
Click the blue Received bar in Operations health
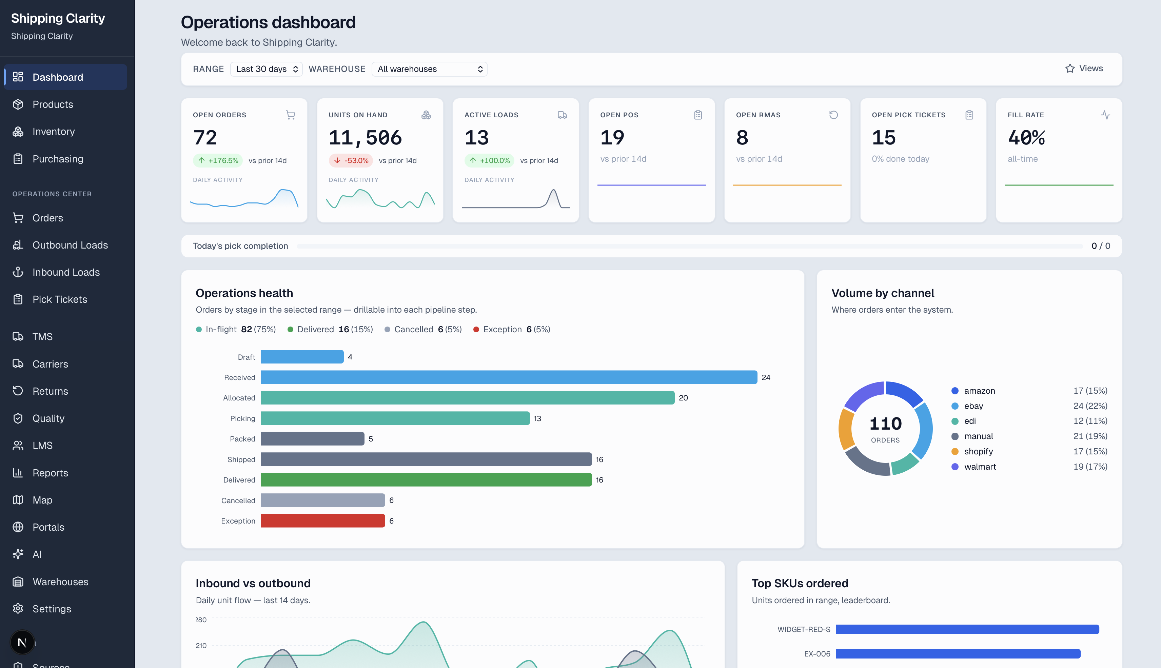(509, 377)
